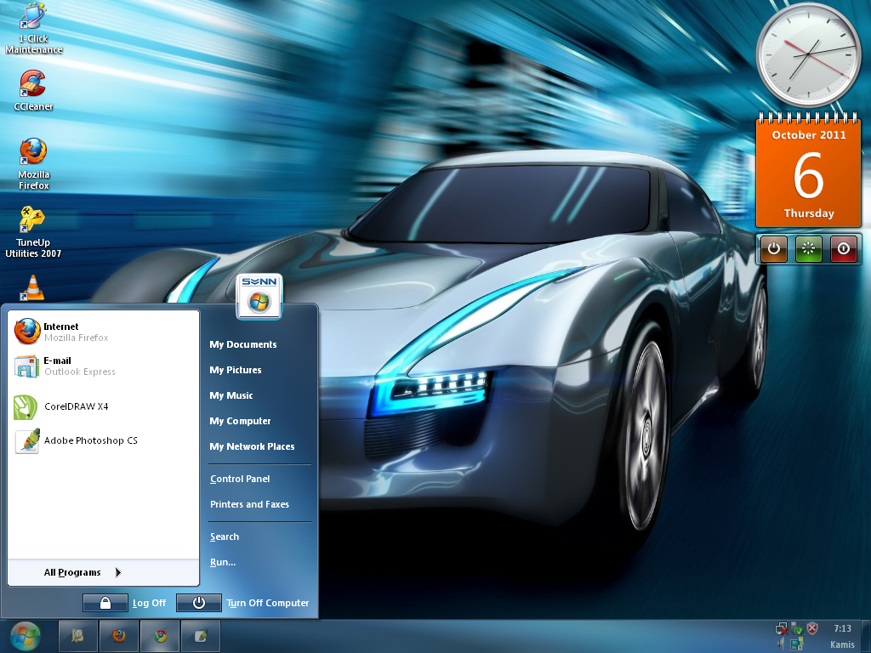
Task: Click the desktop sidebar gadgets tray icon
Action: (x=796, y=644)
